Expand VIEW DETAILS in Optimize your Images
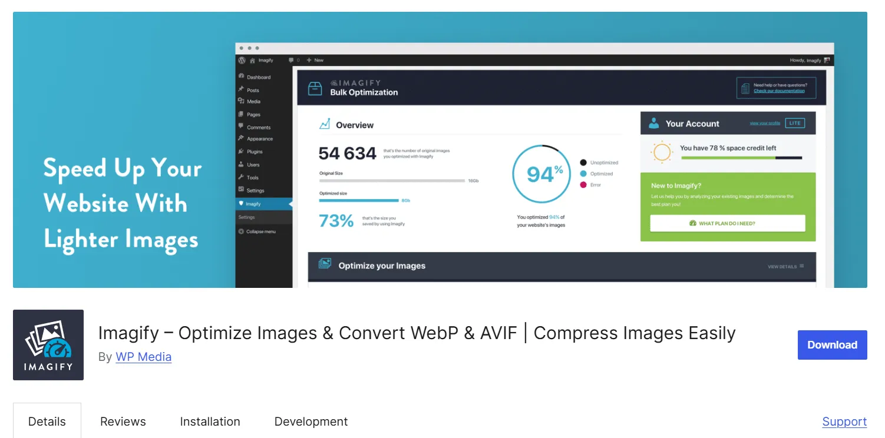885x438 pixels. [x=787, y=267]
